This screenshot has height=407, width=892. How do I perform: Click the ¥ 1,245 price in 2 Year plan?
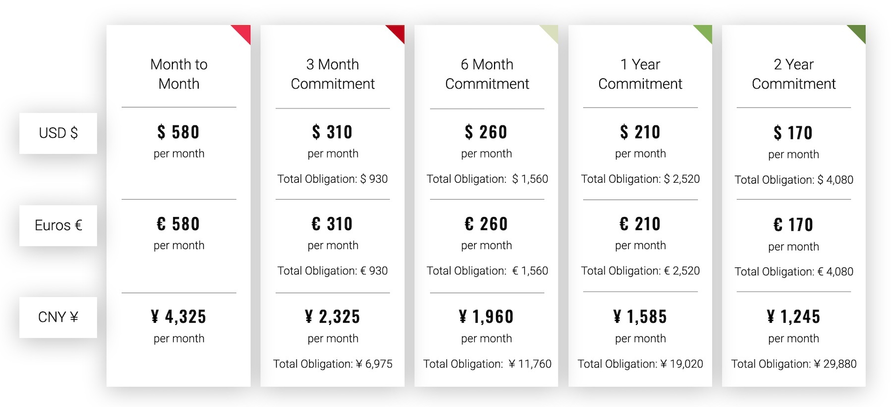click(x=793, y=317)
